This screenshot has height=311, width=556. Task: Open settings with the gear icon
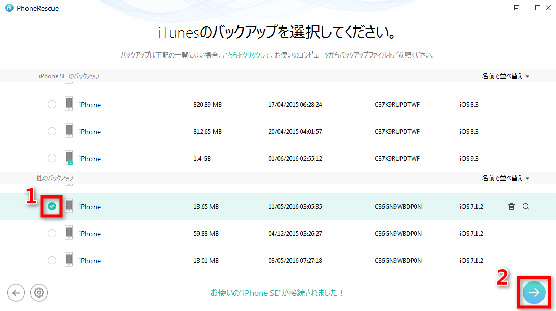(x=38, y=293)
